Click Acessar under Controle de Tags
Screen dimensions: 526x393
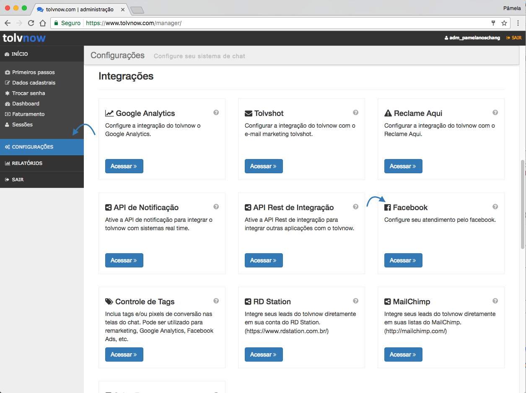click(124, 354)
